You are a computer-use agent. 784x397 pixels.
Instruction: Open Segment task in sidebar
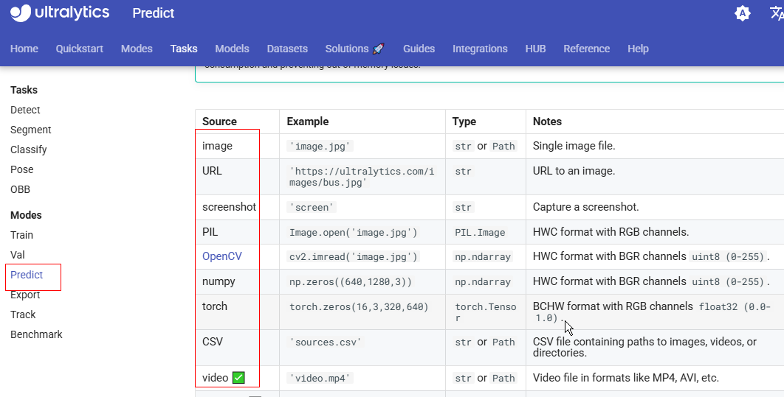[x=30, y=130]
